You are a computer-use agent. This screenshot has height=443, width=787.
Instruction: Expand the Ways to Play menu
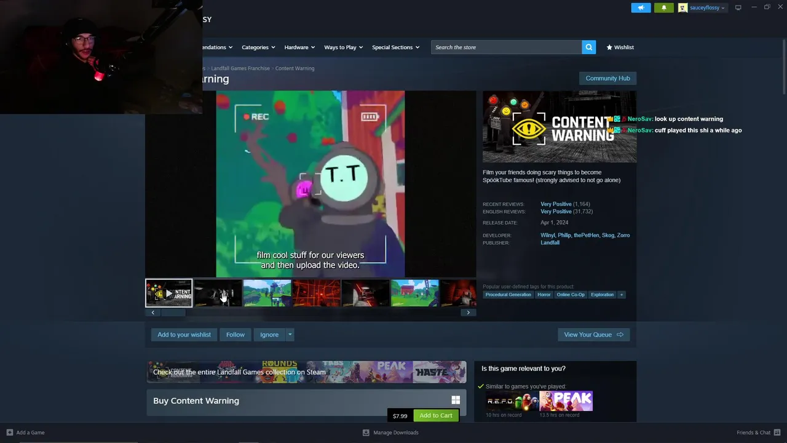point(343,47)
